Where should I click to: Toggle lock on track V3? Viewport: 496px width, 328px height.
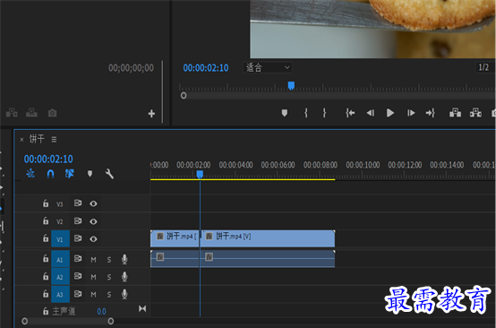coord(46,203)
